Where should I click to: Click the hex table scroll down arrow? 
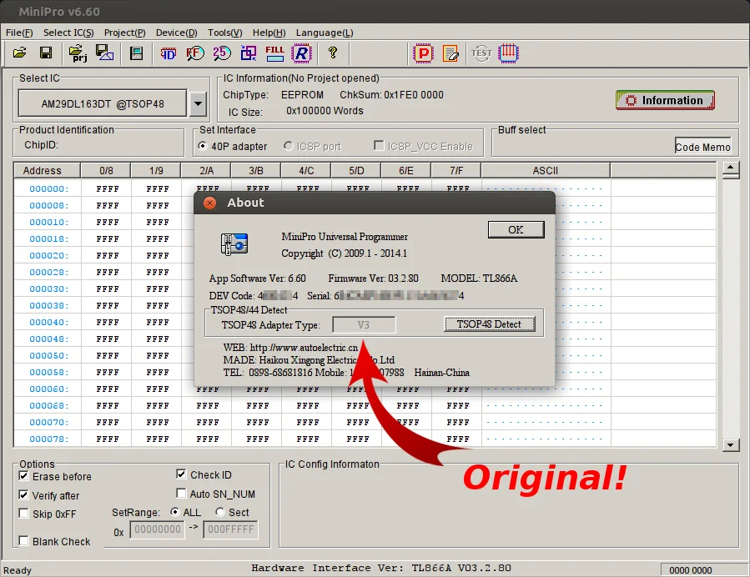[x=730, y=445]
